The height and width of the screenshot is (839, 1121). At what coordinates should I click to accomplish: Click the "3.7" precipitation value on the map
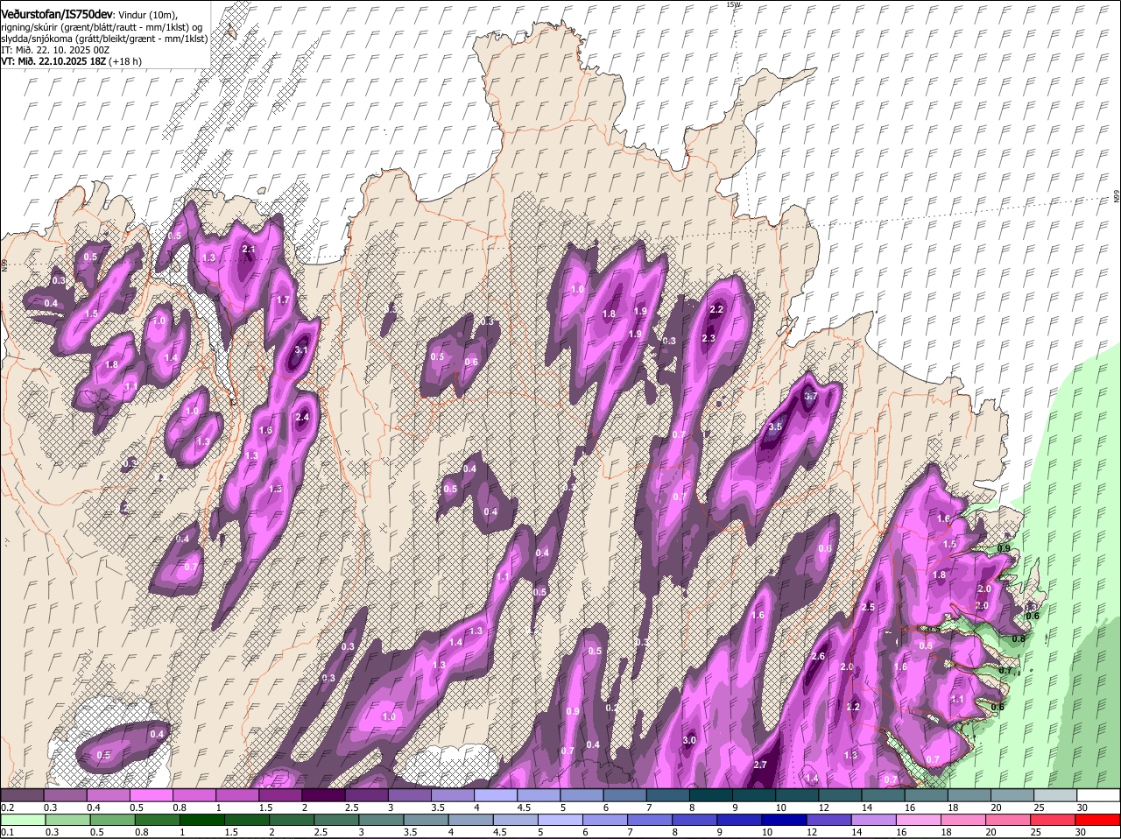pyautogui.click(x=811, y=397)
